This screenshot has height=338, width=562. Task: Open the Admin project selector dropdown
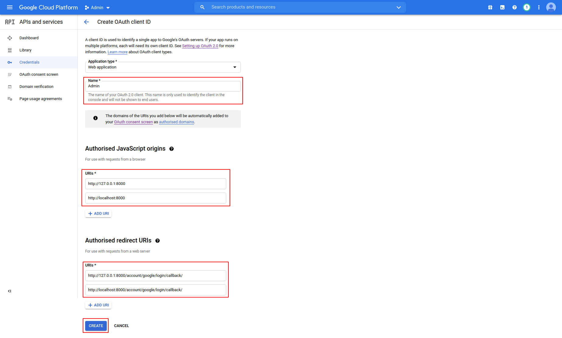97,8
